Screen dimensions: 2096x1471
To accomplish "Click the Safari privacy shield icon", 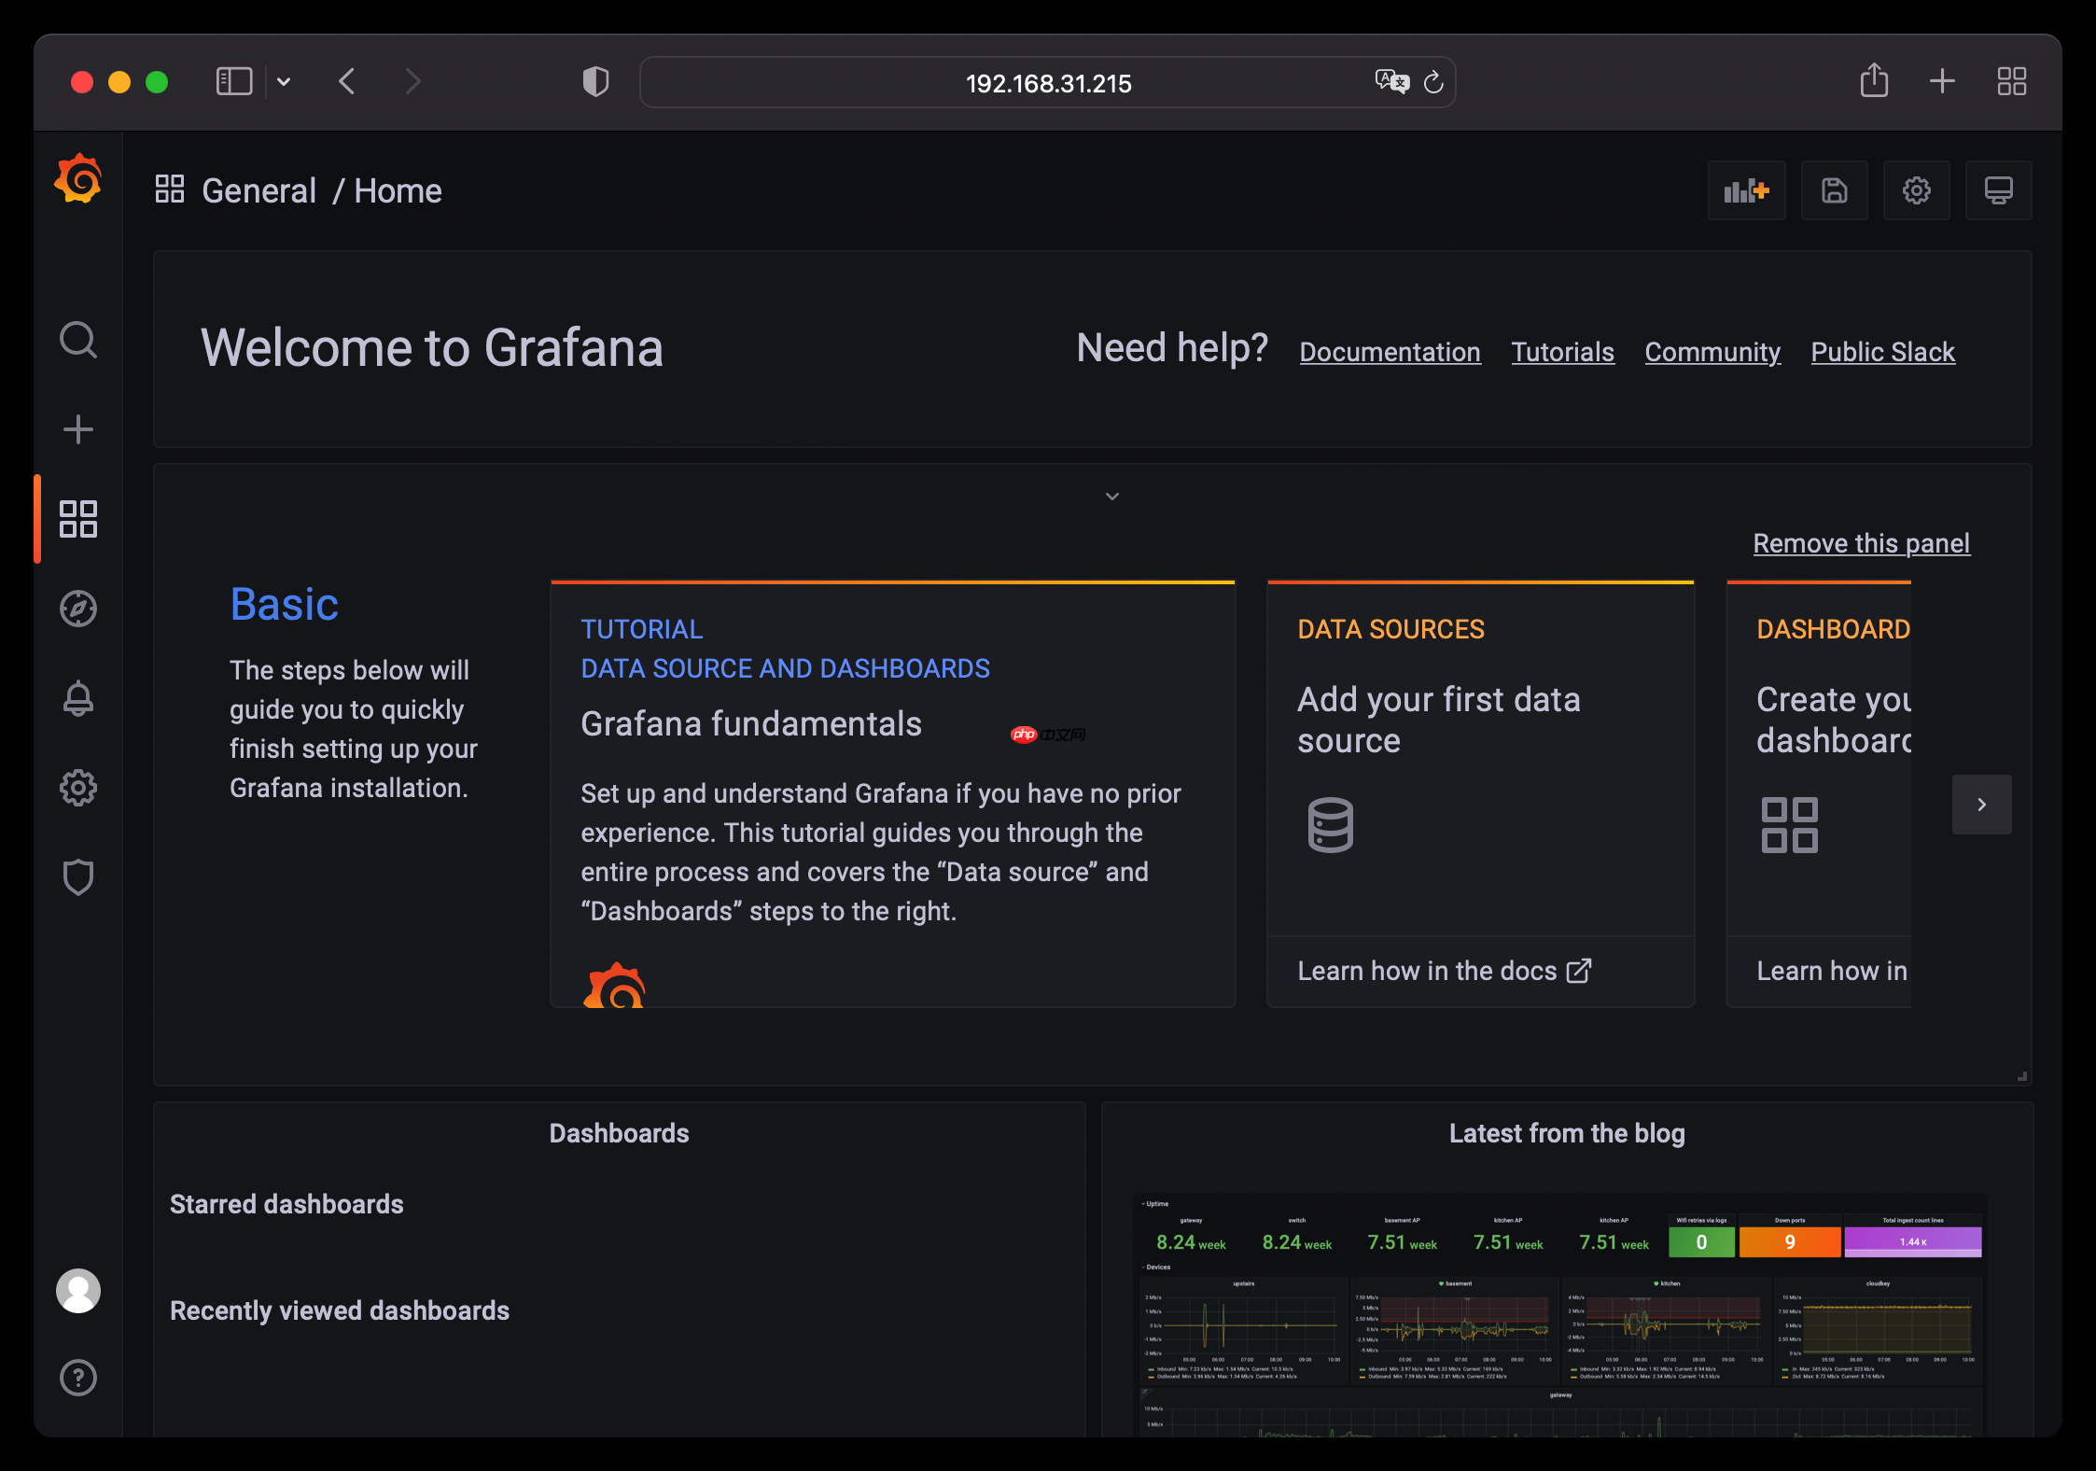I will tap(595, 82).
